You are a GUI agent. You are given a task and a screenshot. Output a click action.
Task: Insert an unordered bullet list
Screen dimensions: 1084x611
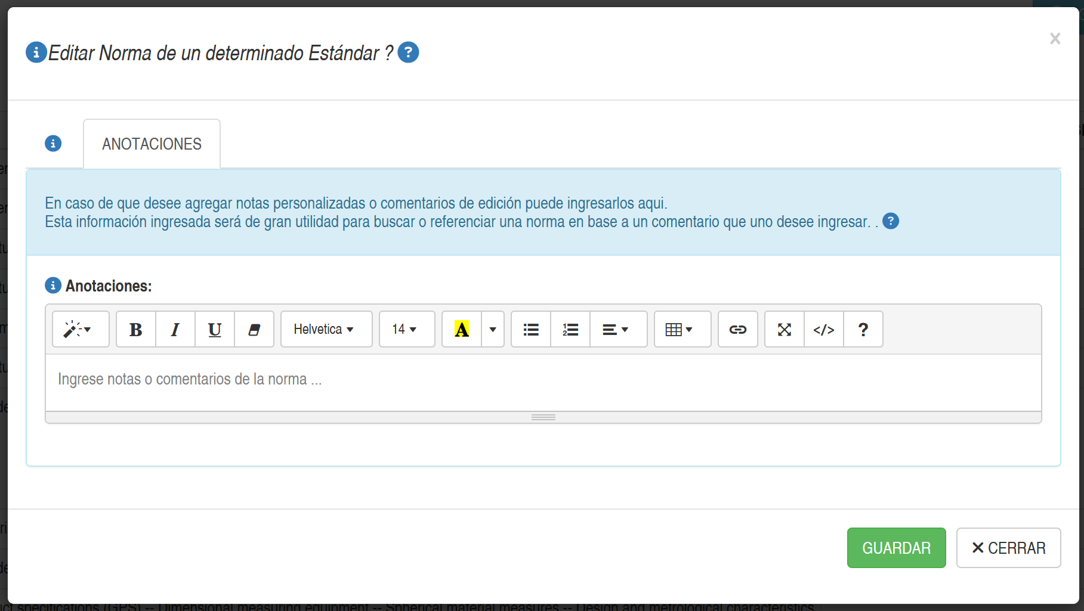531,330
